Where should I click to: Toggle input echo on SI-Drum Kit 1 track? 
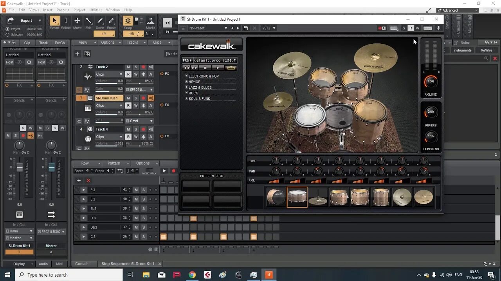click(x=151, y=98)
